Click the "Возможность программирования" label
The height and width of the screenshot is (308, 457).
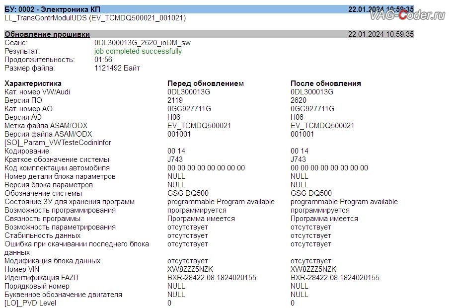click(60, 211)
